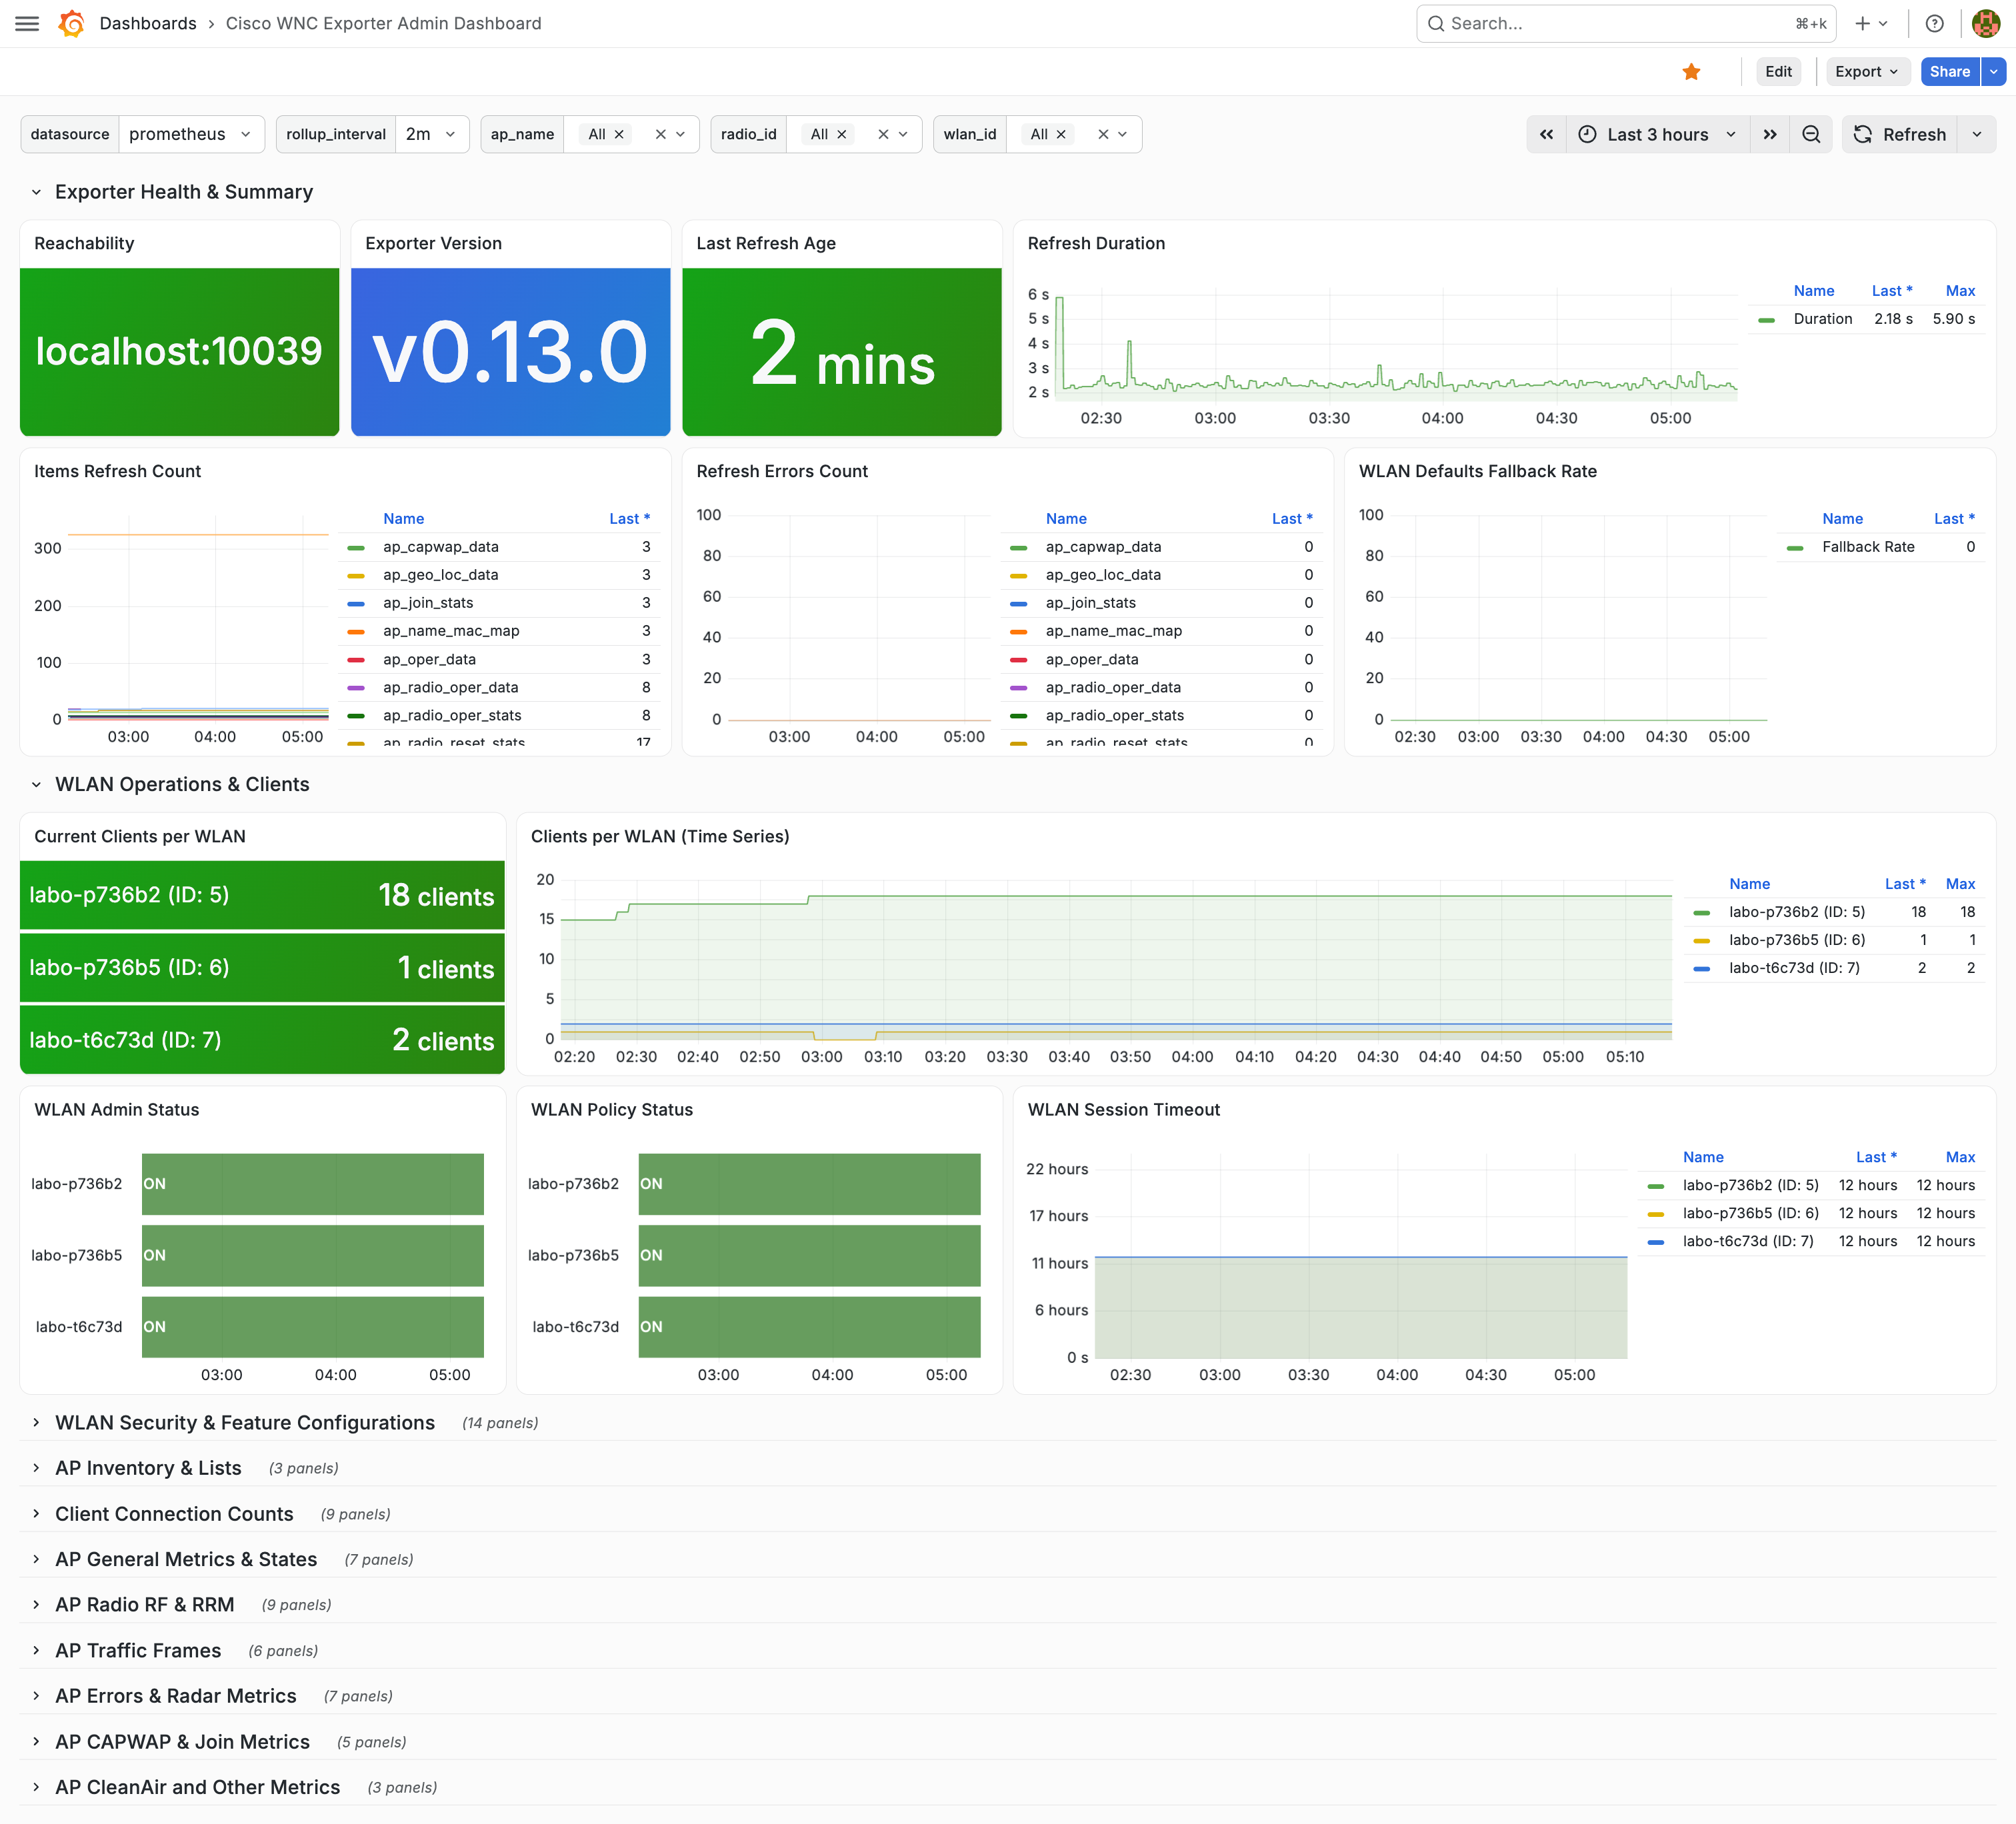
Task: Click Cisco WNC Exporter Admin Dashboard breadcrumb
Action: click(x=383, y=23)
